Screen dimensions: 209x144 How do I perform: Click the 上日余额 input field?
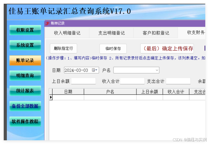pos(83,81)
